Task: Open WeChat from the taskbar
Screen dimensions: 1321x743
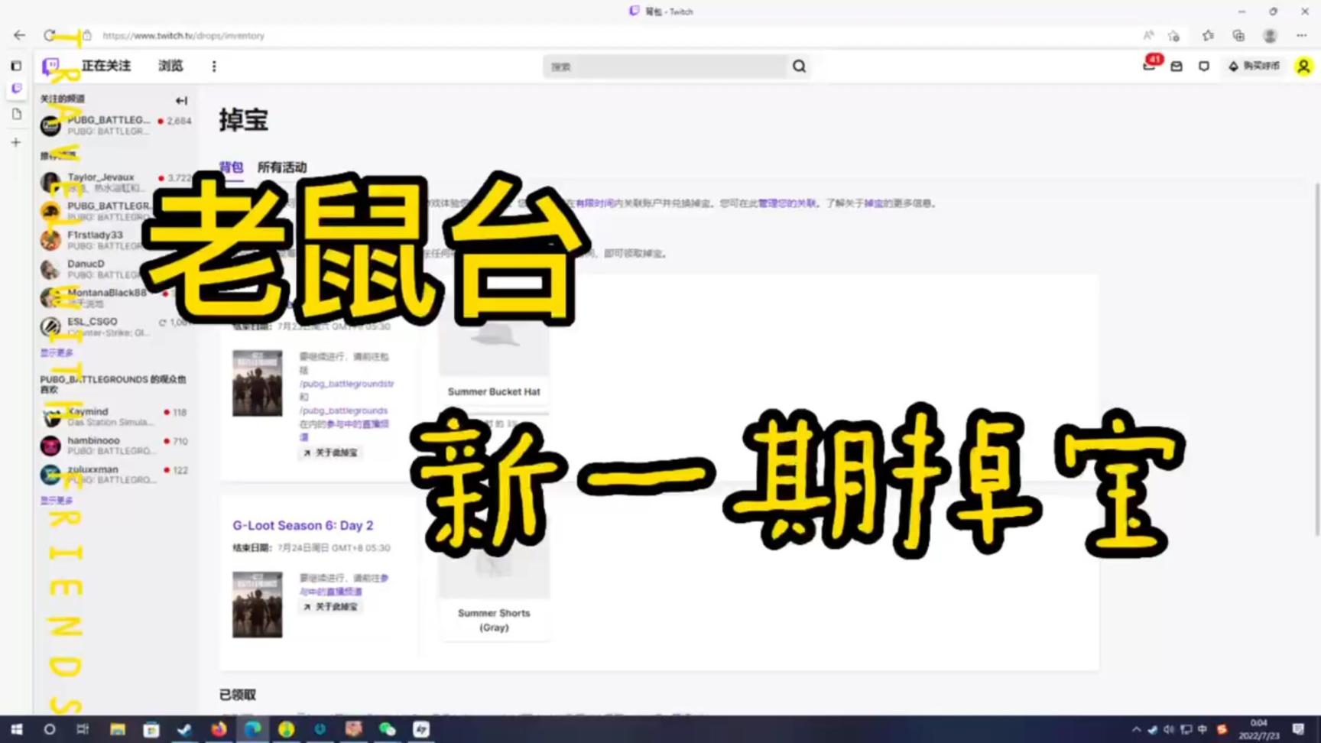Action: click(x=388, y=729)
